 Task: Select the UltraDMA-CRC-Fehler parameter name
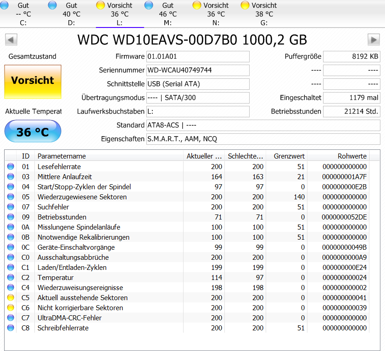click(x=69, y=318)
